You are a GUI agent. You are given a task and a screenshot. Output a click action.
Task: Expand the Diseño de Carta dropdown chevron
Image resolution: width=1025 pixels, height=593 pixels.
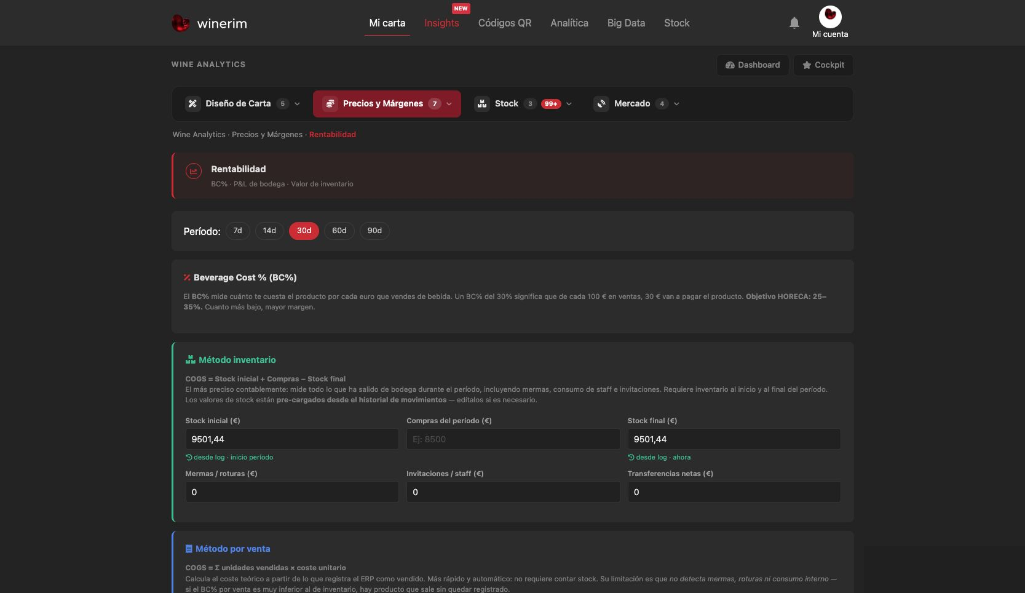click(298, 104)
